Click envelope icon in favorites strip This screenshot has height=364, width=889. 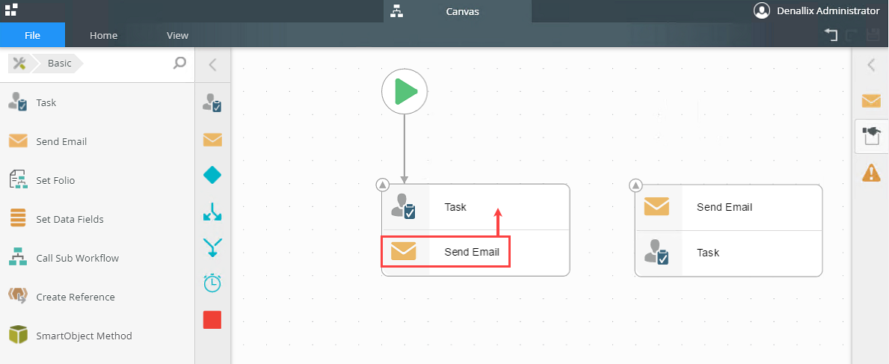[x=212, y=140]
